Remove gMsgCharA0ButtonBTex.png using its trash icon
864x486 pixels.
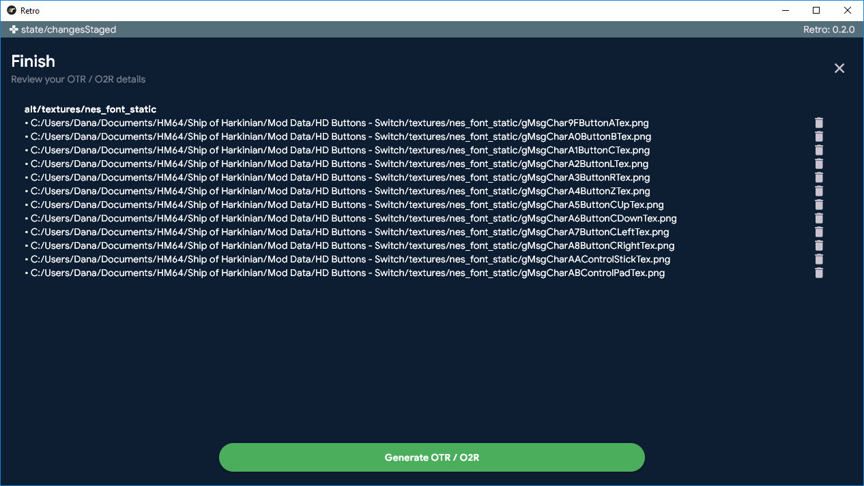click(x=819, y=136)
